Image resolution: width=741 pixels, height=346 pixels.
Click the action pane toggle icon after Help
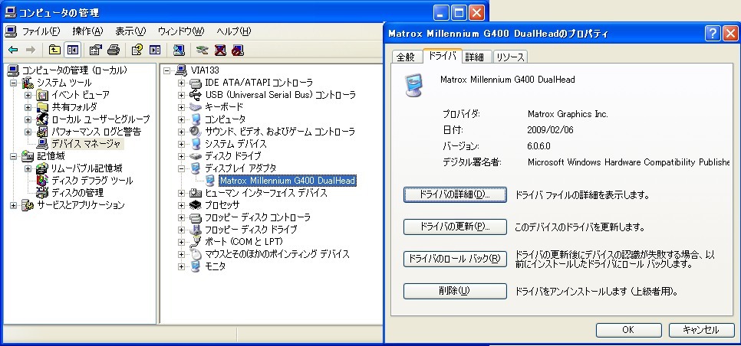(x=154, y=50)
